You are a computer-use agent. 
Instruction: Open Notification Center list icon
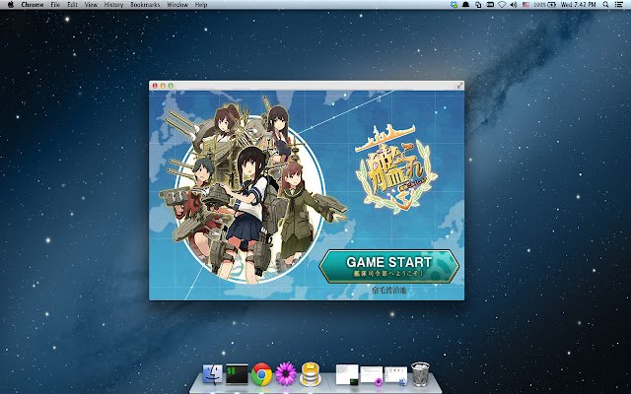[x=619, y=5]
